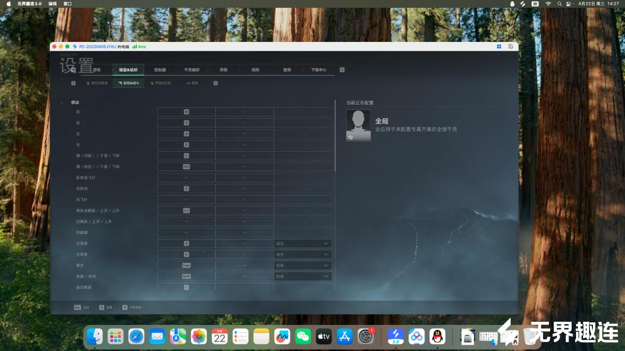Open the 静步 切换 mode dropdown
This screenshot has width=625, height=351.
point(303,265)
